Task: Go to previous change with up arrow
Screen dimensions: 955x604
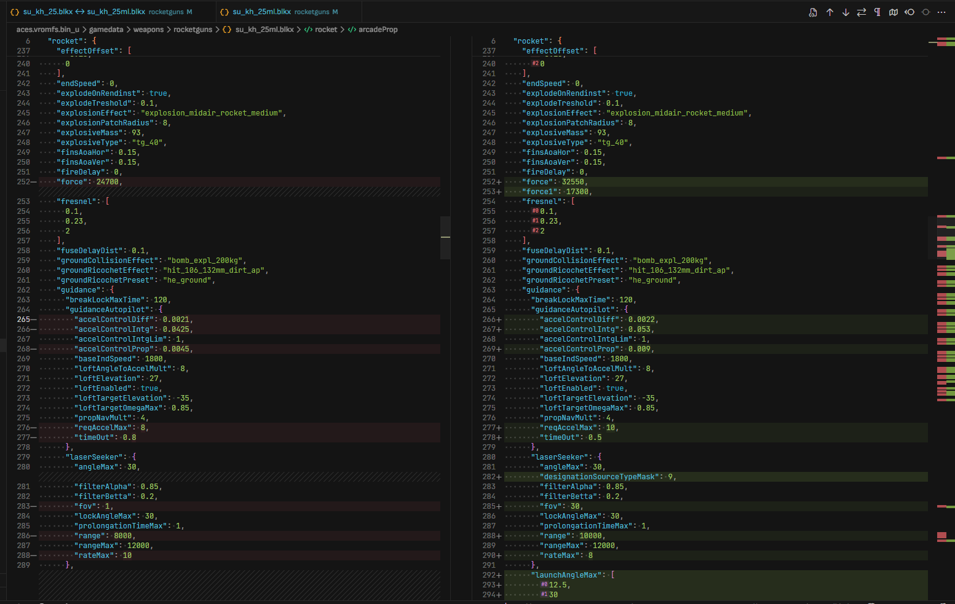Action: pyautogui.click(x=830, y=12)
